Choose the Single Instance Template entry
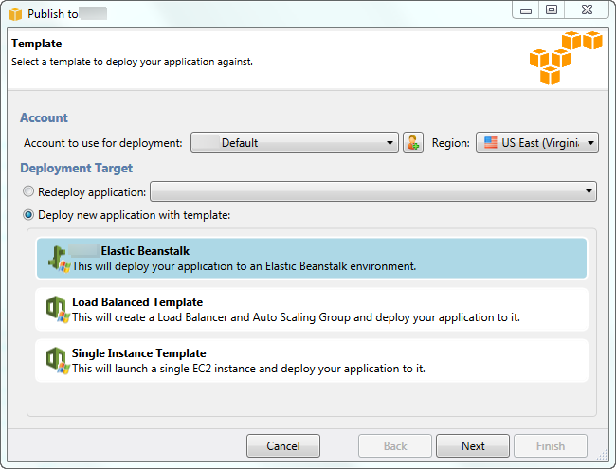 point(311,360)
